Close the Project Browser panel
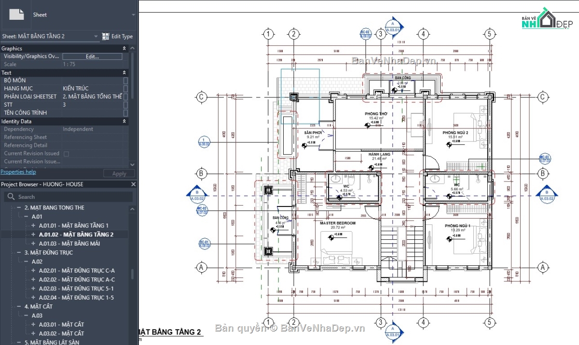The height and width of the screenshot is (345, 579). tap(134, 184)
